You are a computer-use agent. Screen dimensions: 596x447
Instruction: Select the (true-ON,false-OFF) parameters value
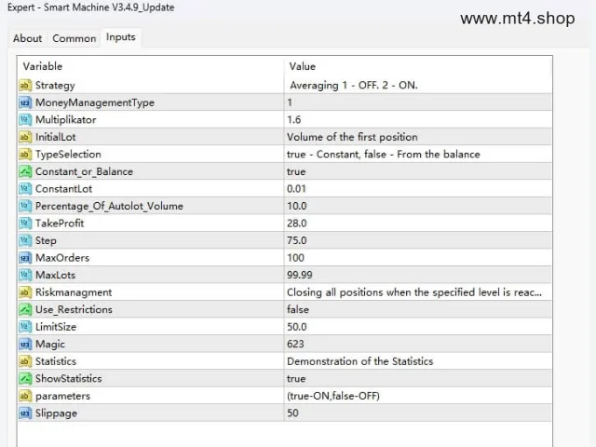[333, 396]
